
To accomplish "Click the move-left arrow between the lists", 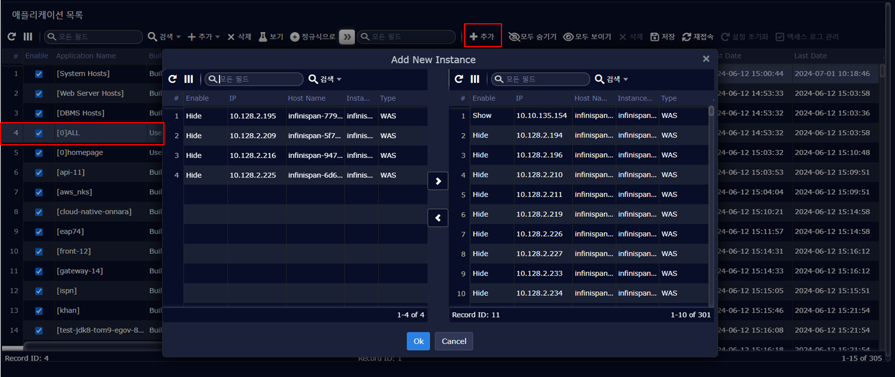I will pos(438,219).
